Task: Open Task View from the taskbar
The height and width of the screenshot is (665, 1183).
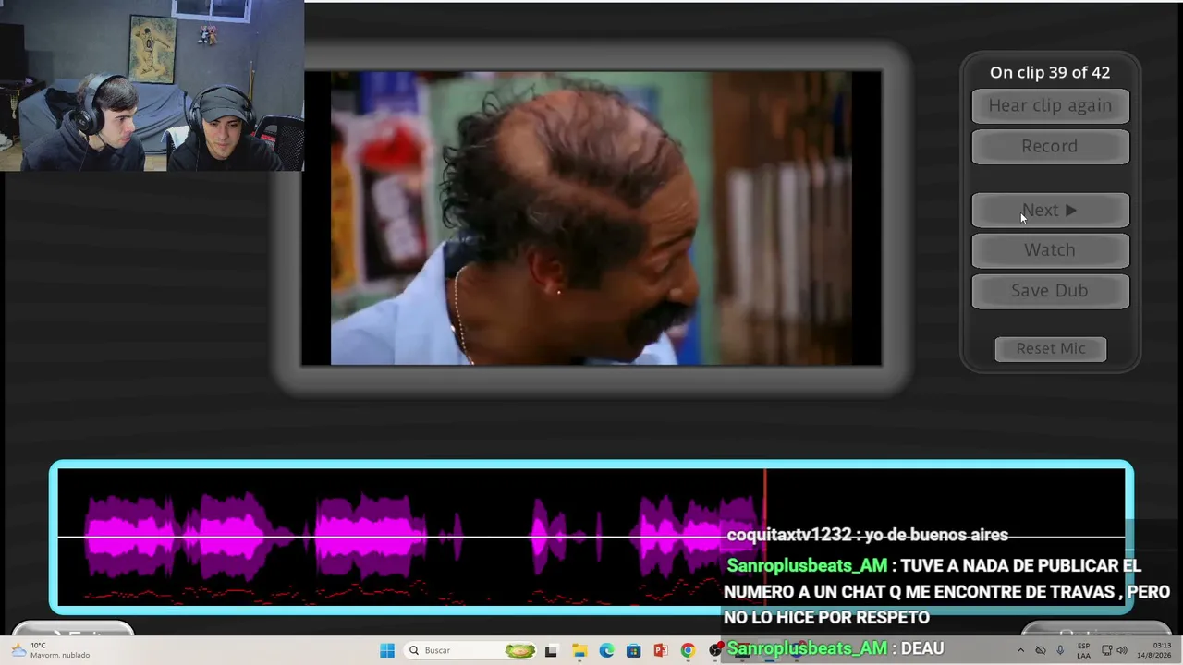Action: tap(552, 650)
